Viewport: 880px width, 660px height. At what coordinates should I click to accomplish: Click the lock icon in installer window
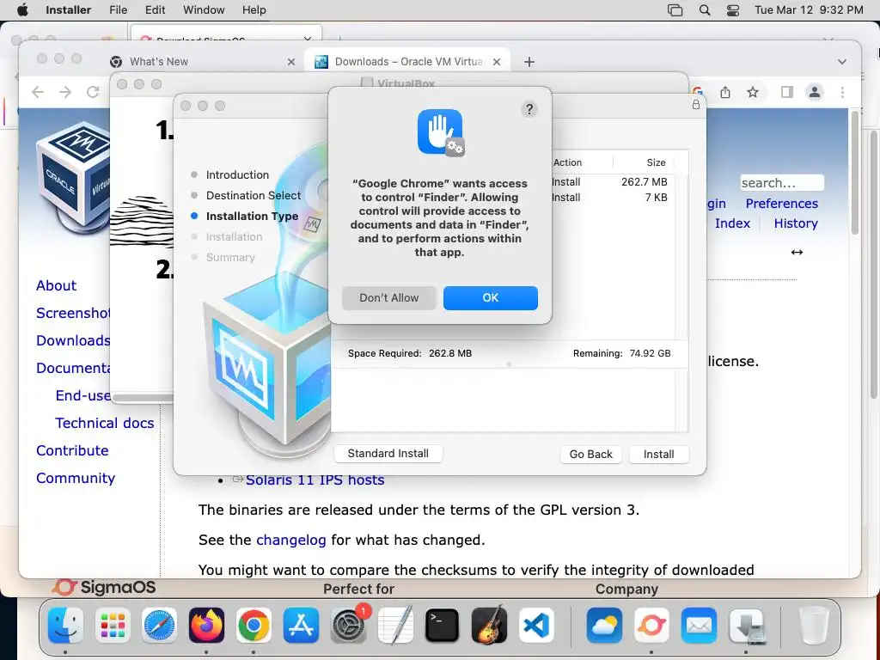pos(696,104)
